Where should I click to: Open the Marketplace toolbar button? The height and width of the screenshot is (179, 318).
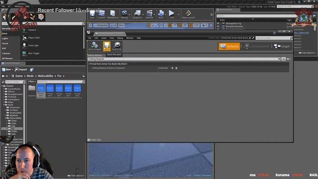coord(113,14)
